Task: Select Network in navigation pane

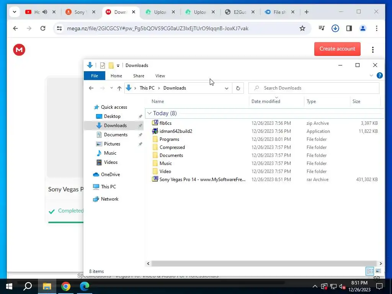Action: coord(109,199)
